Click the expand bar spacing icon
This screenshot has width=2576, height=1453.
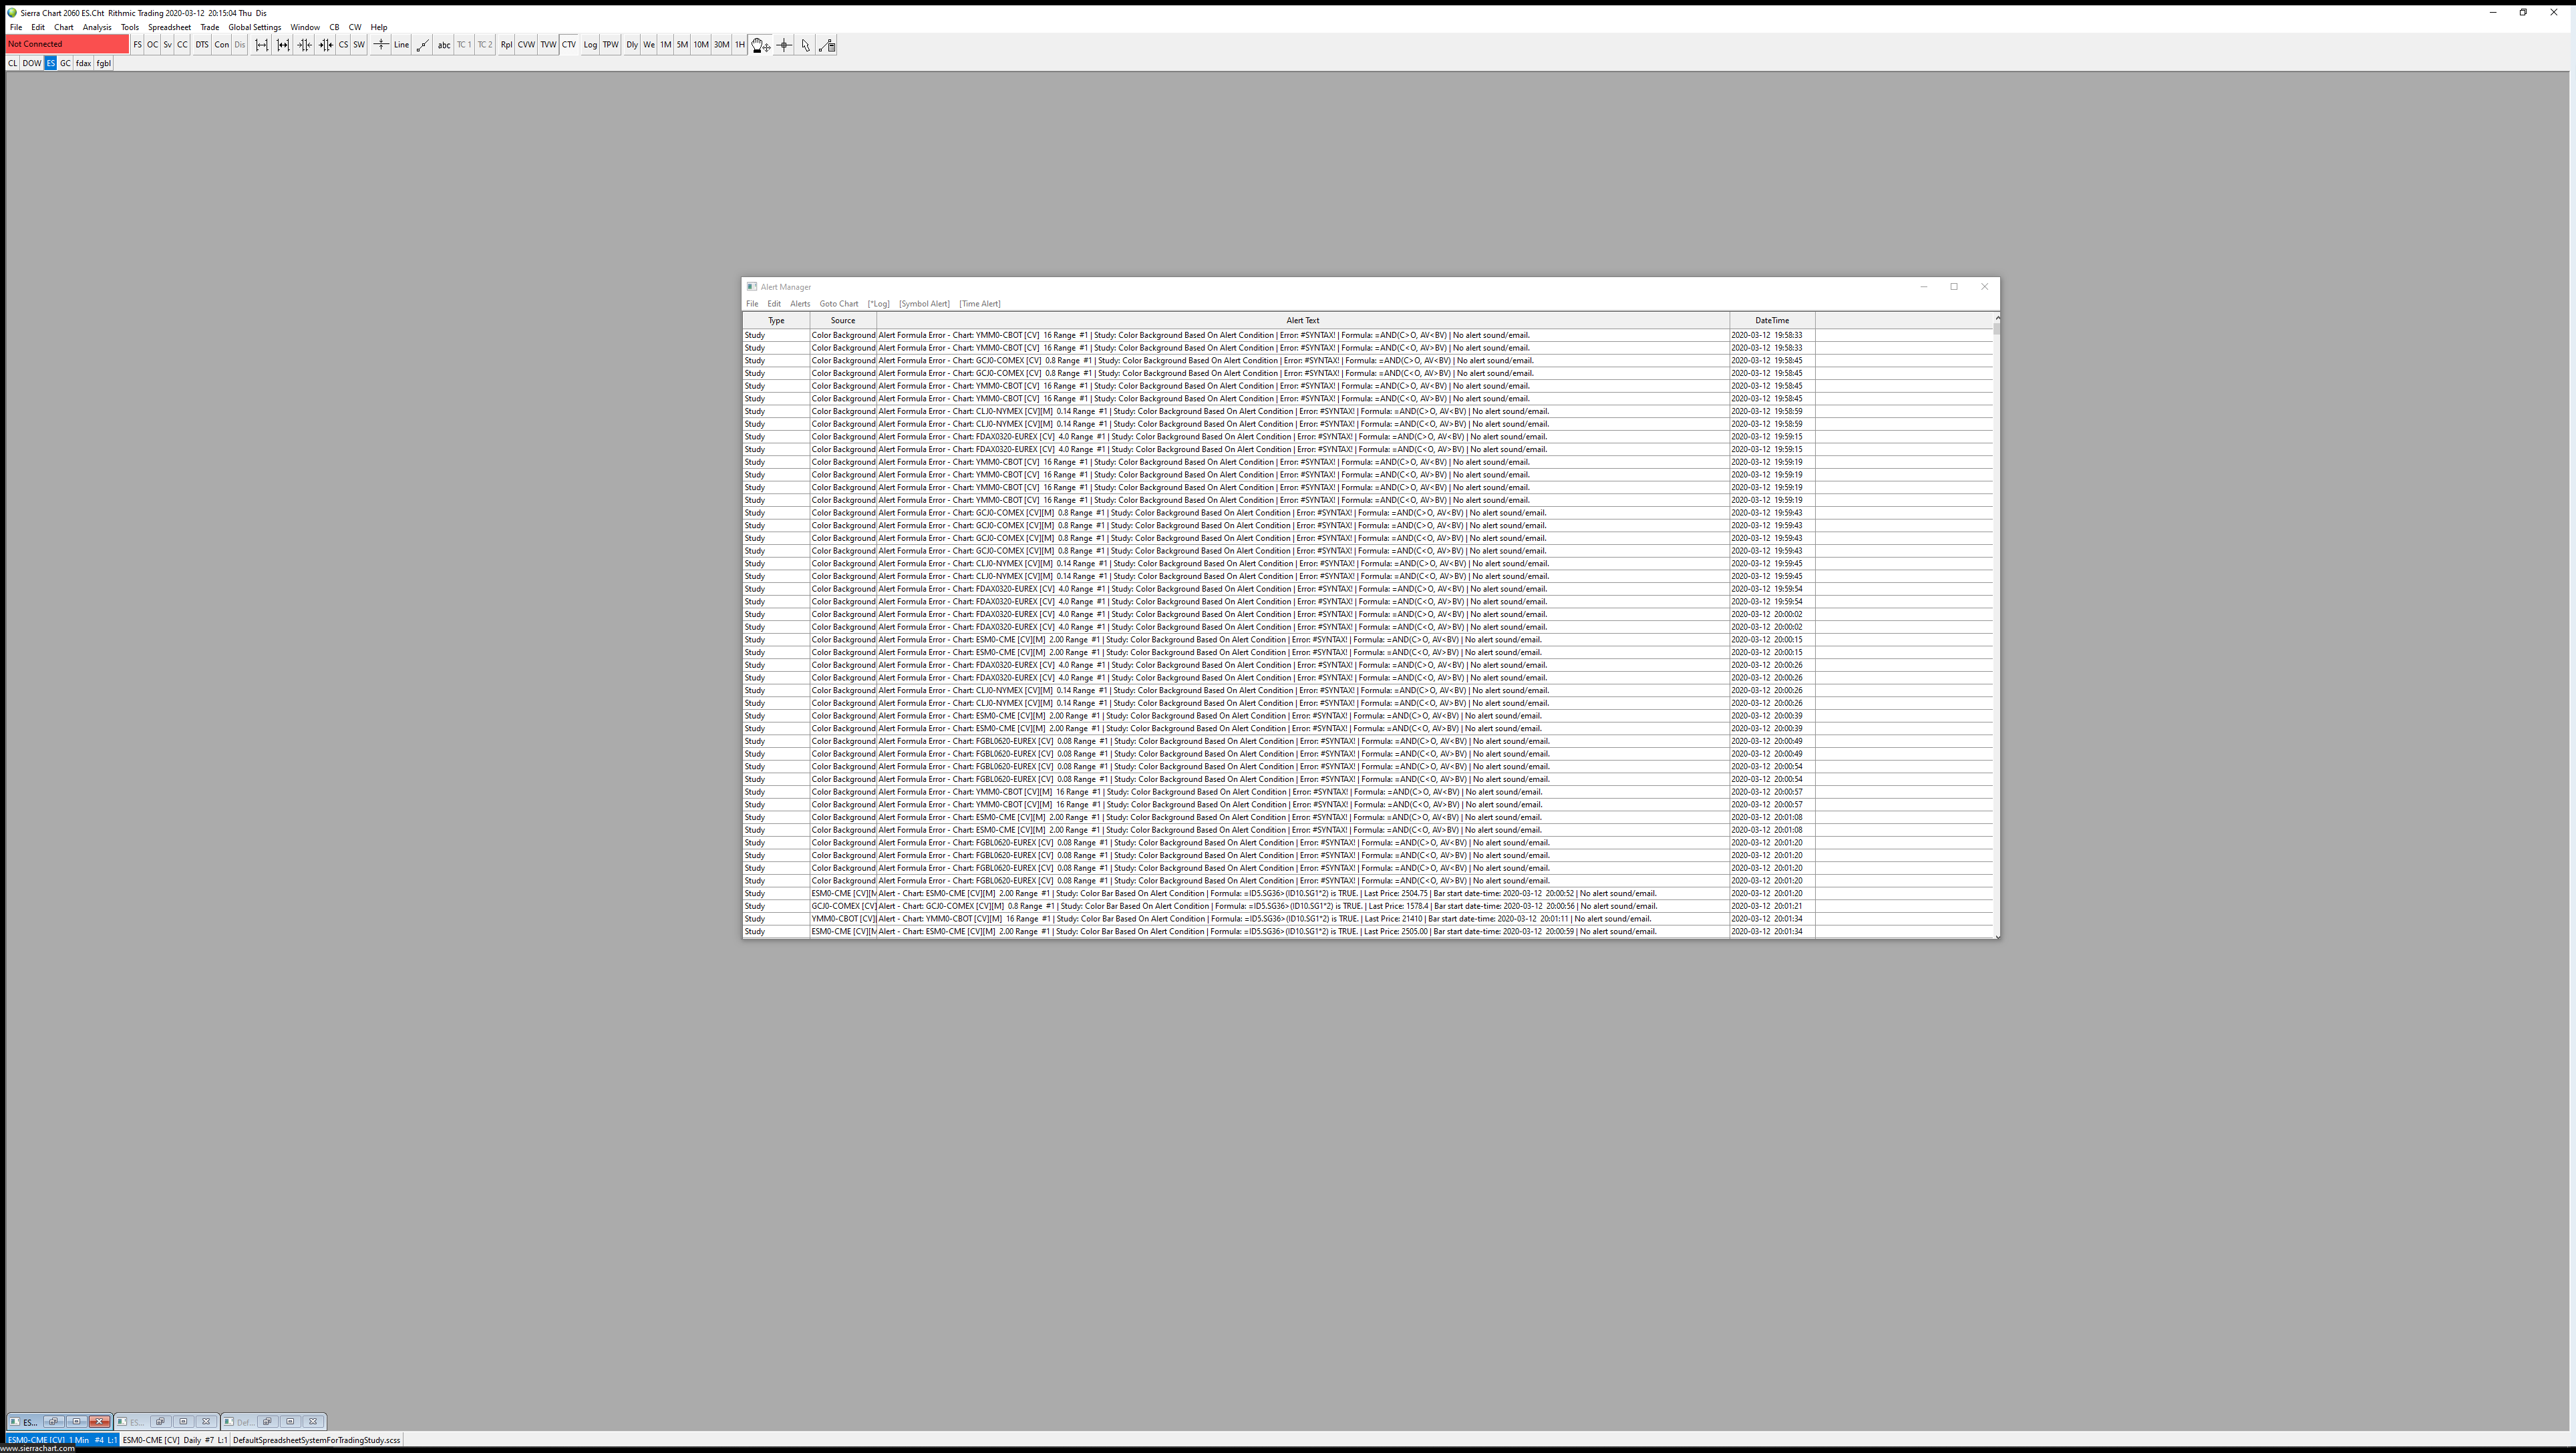262,45
